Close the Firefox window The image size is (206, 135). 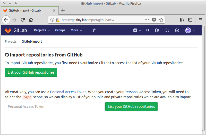point(4,3)
